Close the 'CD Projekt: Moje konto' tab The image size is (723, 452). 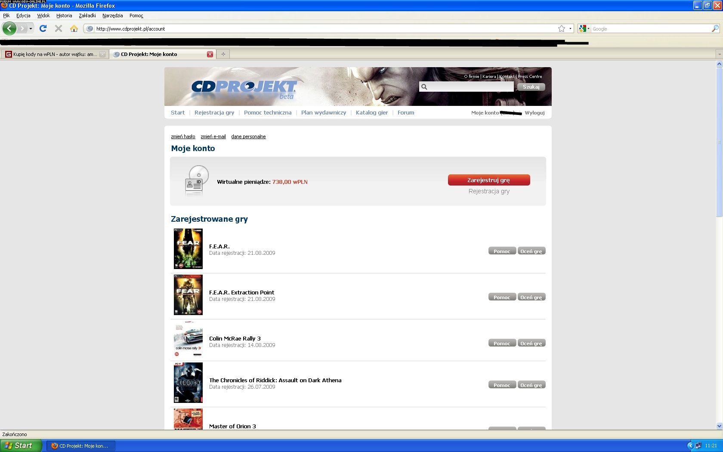[210, 54]
